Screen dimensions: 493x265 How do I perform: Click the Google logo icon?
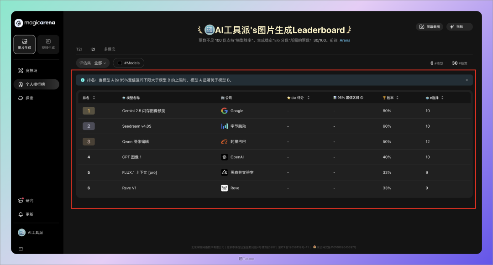[224, 111]
